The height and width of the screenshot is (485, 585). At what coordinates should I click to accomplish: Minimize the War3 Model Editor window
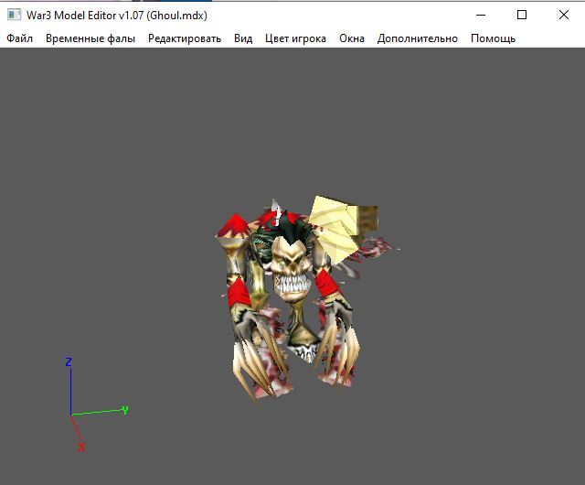tap(481, 15)
